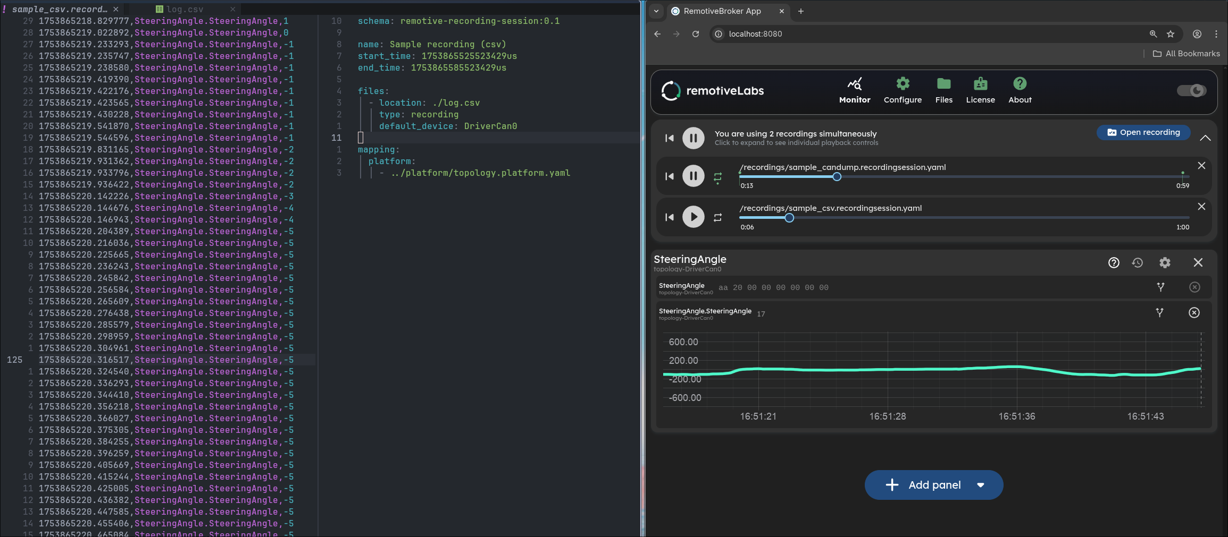Click the Open recording button
The width and height of the screenshot is (1228, 537).
pos(1143,132)
